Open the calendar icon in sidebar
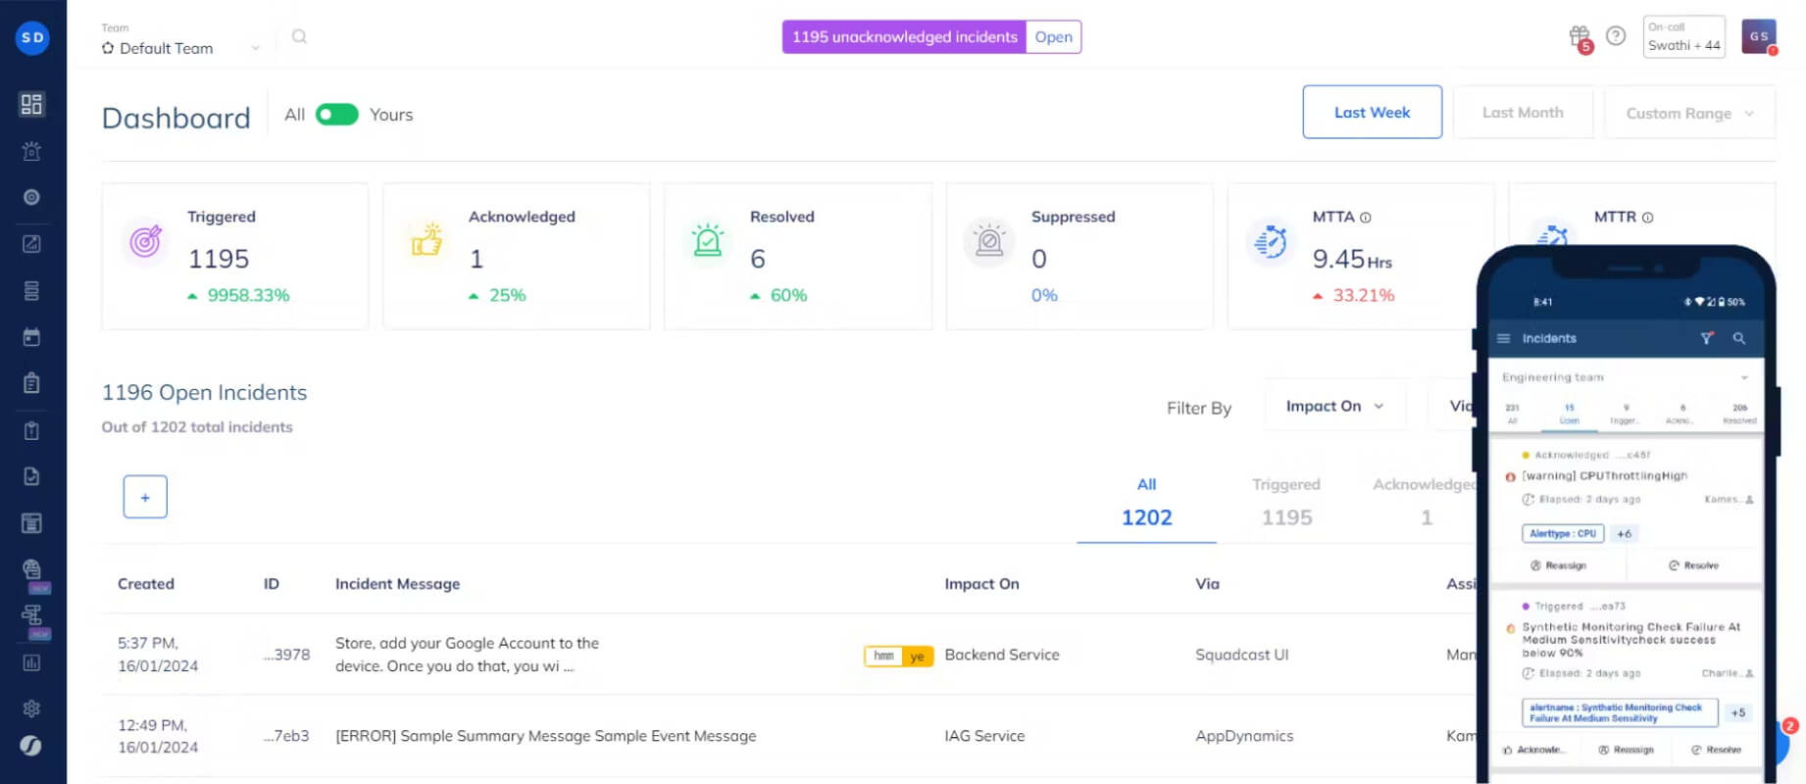This screenshot has height=784, width=1806. (31, 337)
